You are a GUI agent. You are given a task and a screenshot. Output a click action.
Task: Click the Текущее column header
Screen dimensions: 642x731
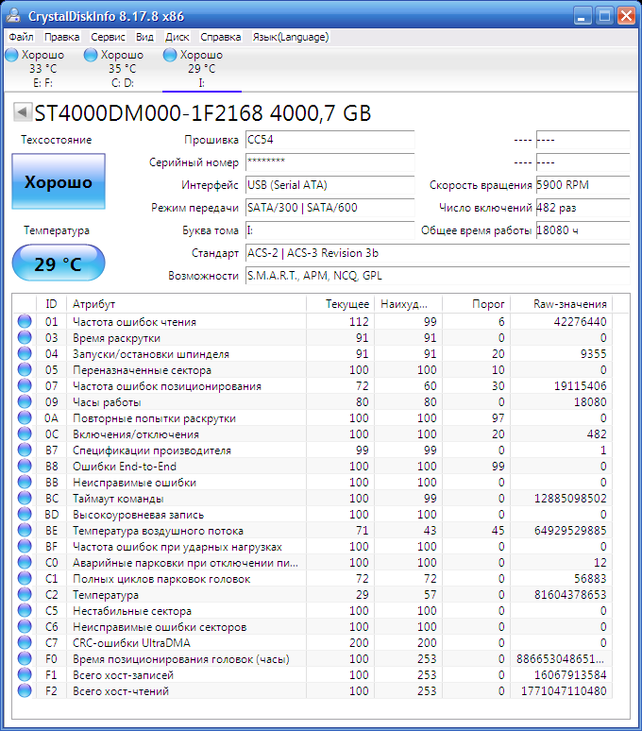[341, 304]
